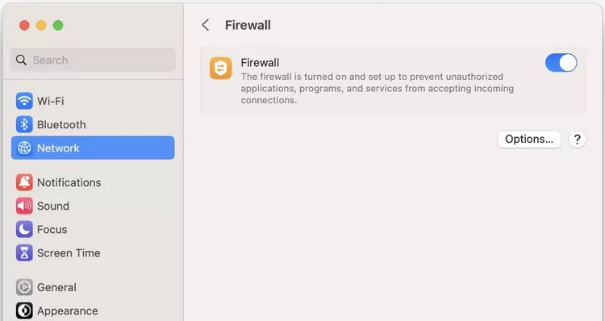
Task: Select Sound in the sidebar list
Action: (x=93, y=206)
